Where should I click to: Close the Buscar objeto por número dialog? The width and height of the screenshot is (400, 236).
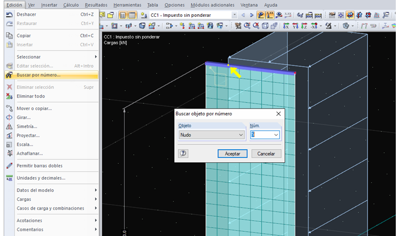pos(278,114)
